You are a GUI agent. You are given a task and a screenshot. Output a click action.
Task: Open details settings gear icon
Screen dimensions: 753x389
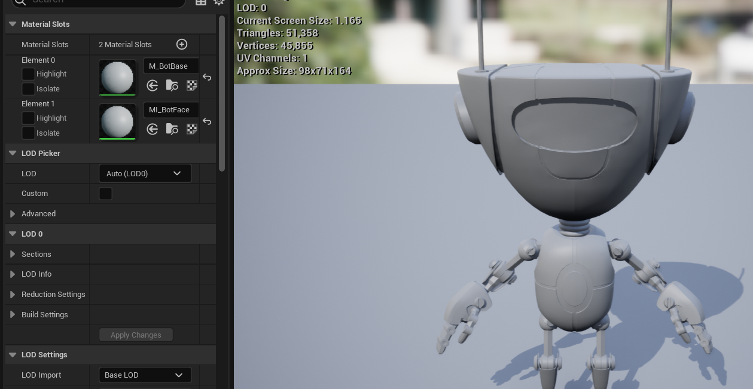219,2
